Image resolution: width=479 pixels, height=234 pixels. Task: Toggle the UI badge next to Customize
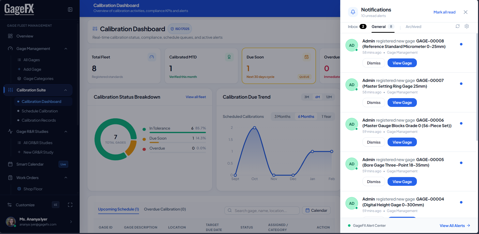(56, 205)
